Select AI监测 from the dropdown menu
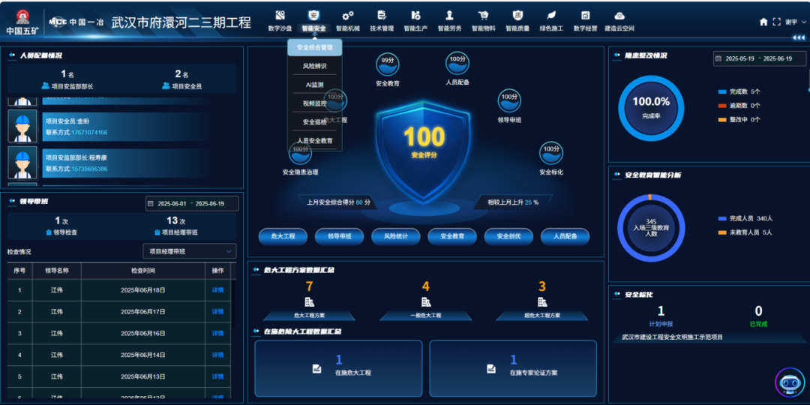The image size is (810, 405). click(x=314, y=85)
